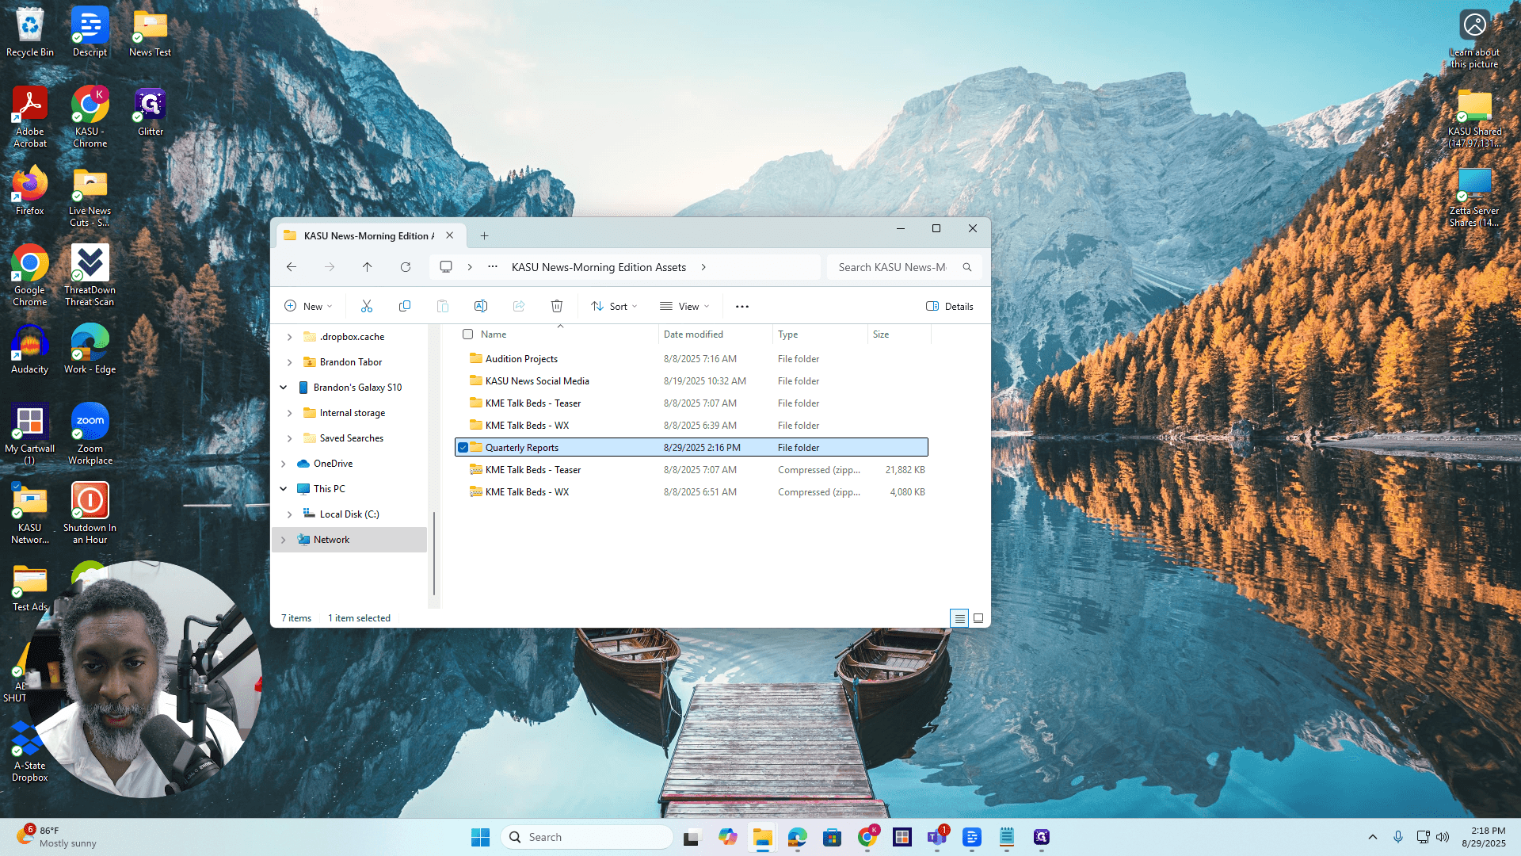Switch to large thumbnails view icon in status bar

click(x=978, y=618)
